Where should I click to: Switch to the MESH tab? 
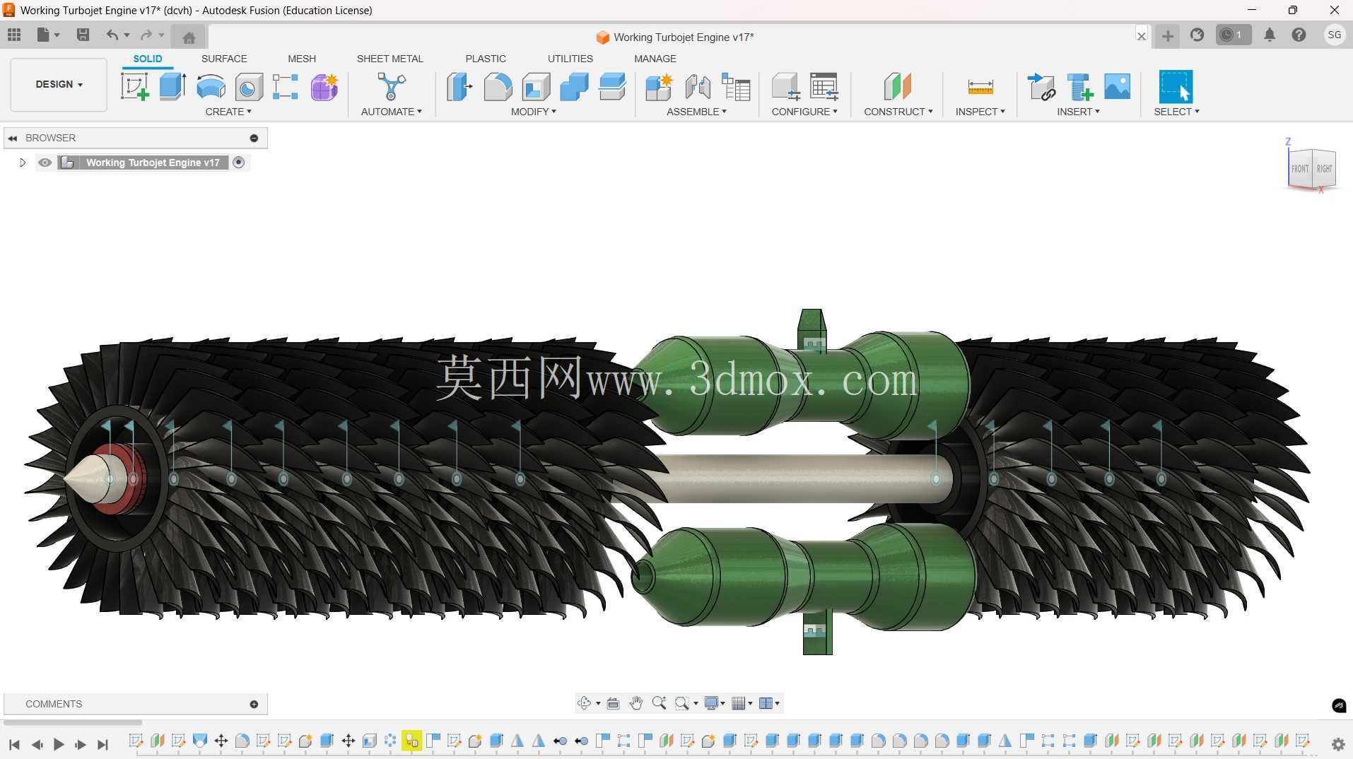pyautogui.click(x=302, y=59)
